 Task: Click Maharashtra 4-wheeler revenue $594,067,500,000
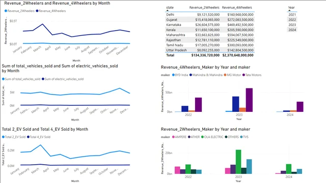pyautogui.click(x=240, y=35)
